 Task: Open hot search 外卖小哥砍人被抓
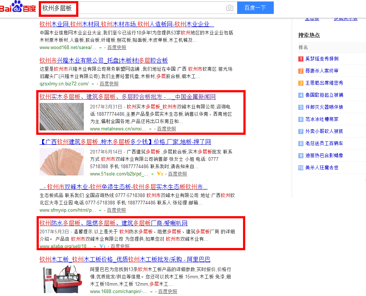[x=324, y=131]
